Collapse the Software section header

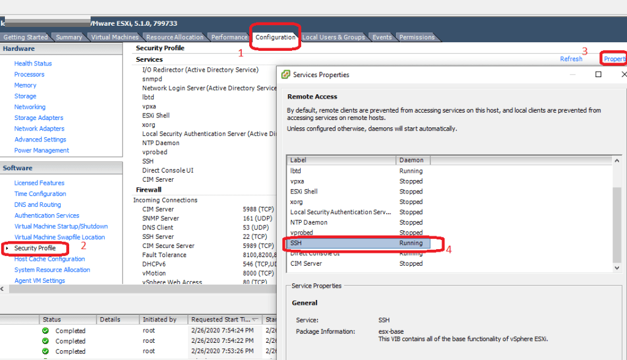18,168
